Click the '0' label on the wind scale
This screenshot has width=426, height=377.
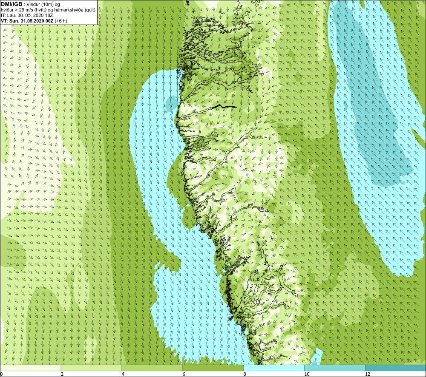(1, 374)
